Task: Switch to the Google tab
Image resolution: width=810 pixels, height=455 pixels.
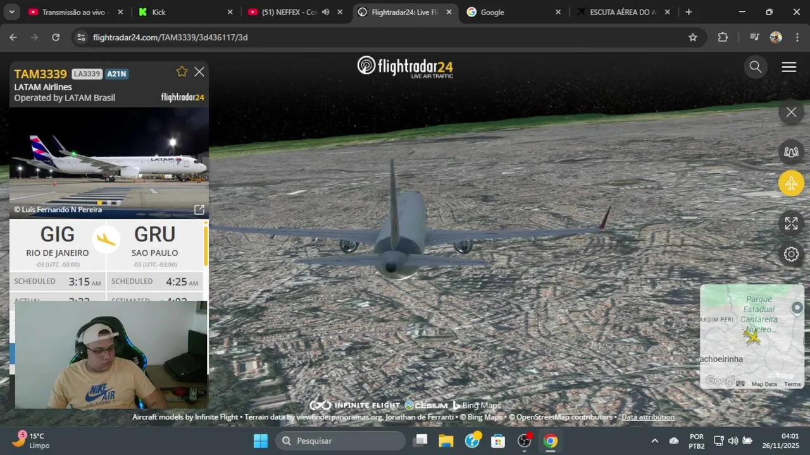Action: [513, 12]
